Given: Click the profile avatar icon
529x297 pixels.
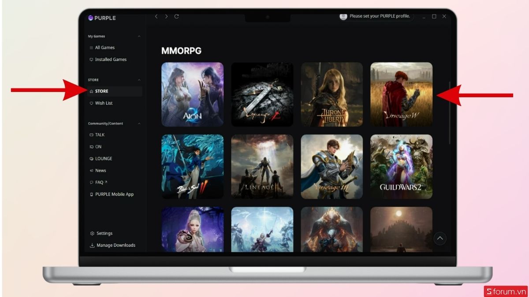Looking at the screenshot, I should click(343, 16).
